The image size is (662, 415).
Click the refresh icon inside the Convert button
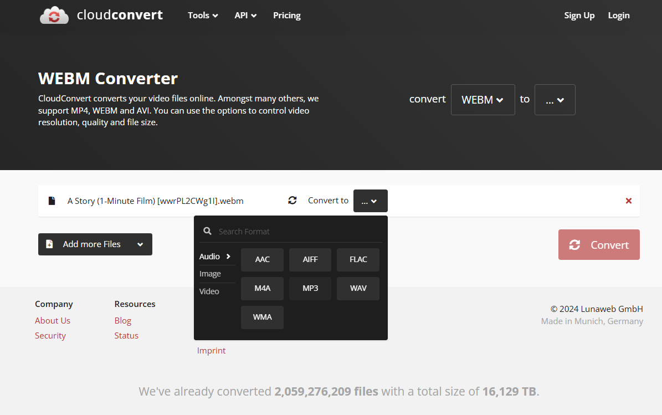(x=575, y=244)
